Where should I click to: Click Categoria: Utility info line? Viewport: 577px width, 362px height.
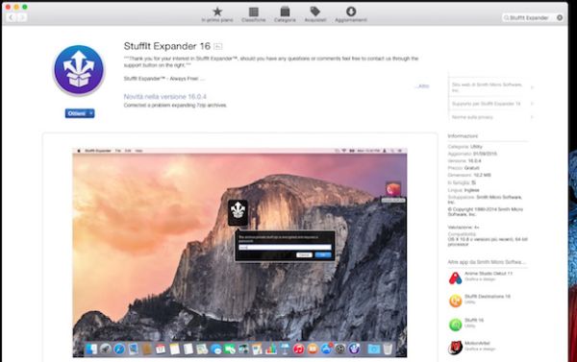click(464, 147)
